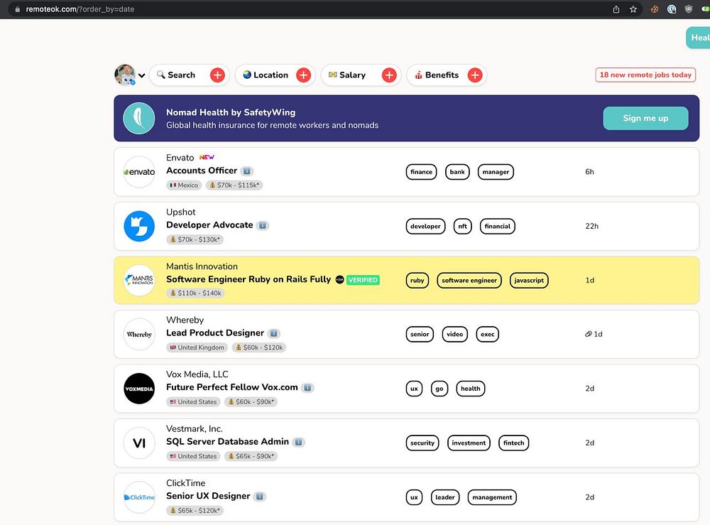Viewport: 710px width, 525px height.
Task: Open Nomad Health by SafetyWing title
Action: pyautogui.click(x=231, y=112)
